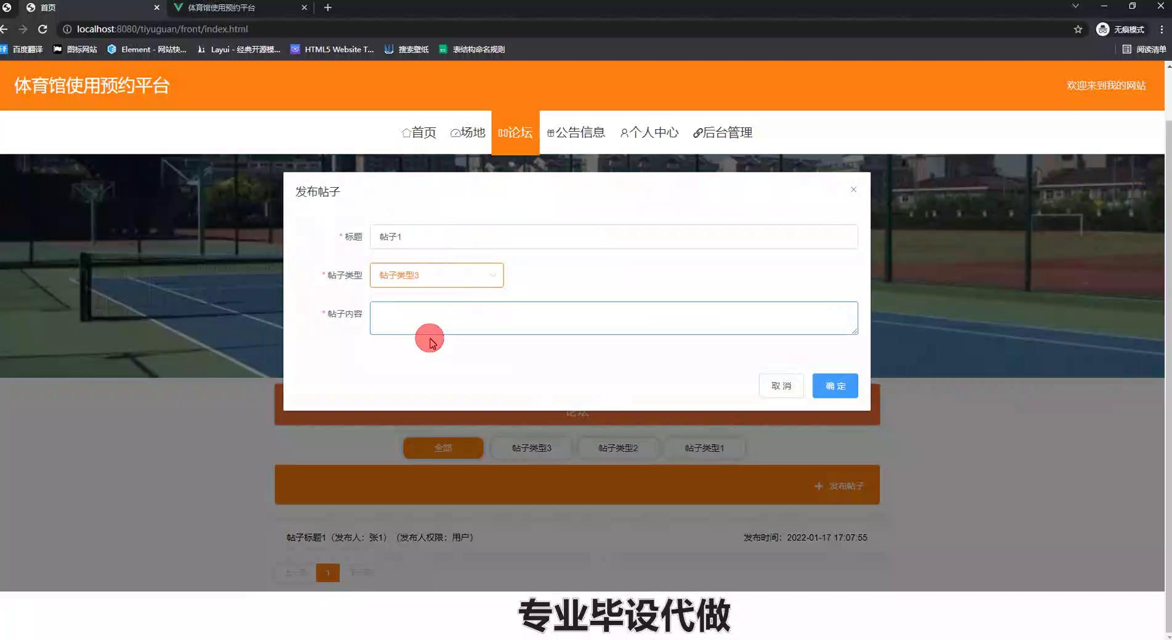Open a new browser tab
The width and height of the screenshot is (1172, 640).
click(x=327, y=7)
